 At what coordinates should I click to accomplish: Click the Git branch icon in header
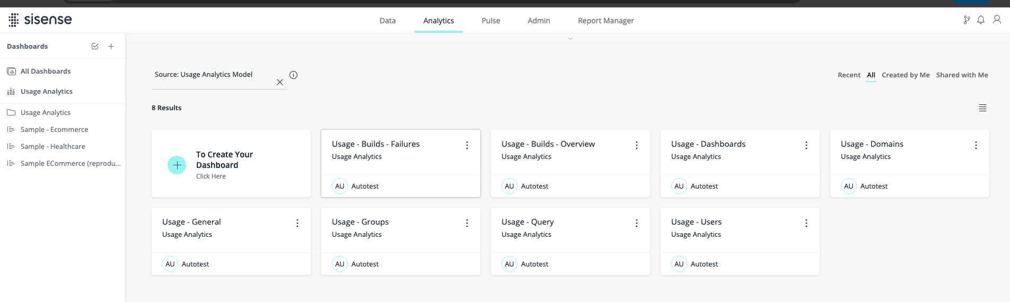[x=967, y=20]
